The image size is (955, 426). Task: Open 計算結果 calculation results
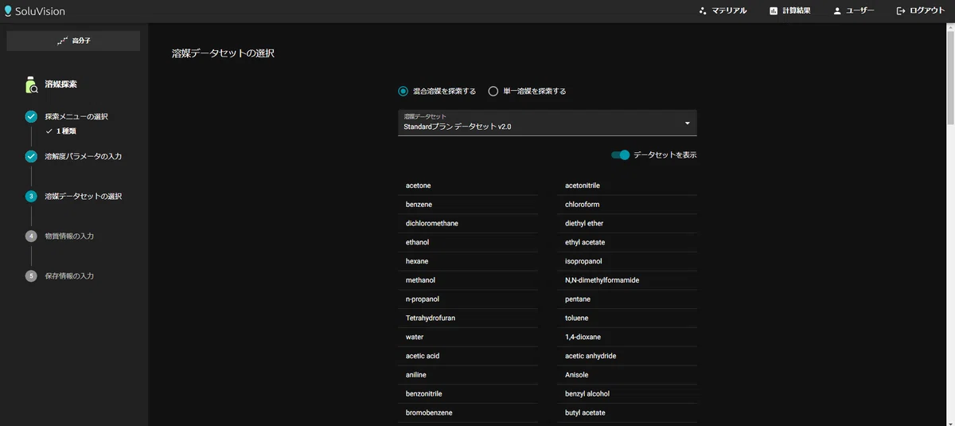coord(789,11)
